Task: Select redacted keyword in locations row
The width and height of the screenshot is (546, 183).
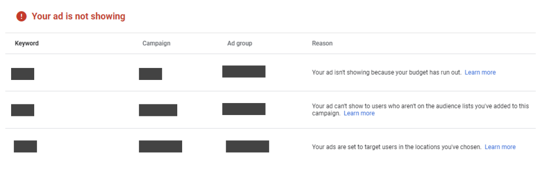Action: pyautogui.click(x=25, y=146)
